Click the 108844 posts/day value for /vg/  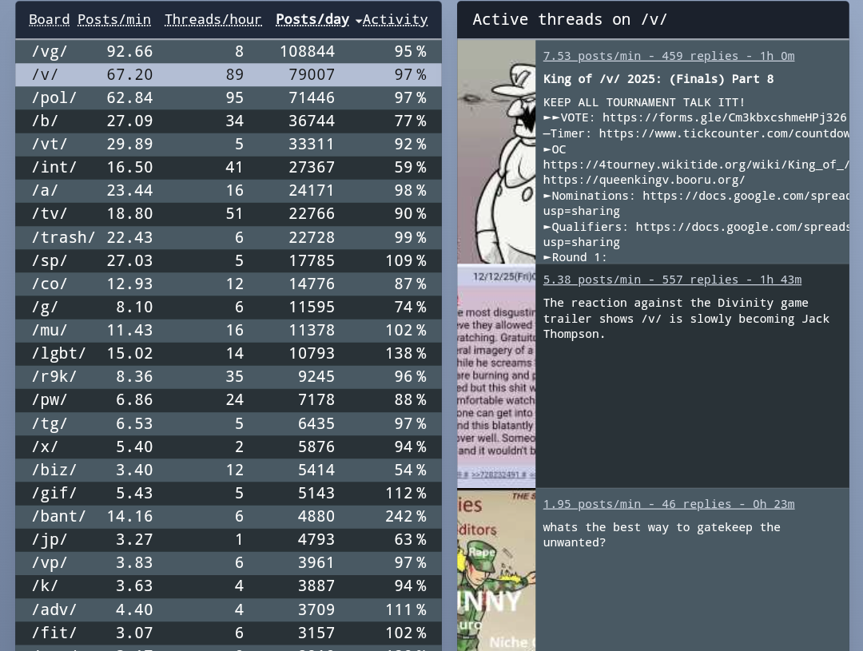307,51
